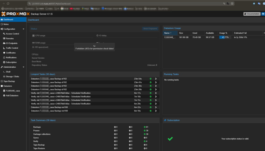Reload the browser page
265x151 pixels.
8,4
